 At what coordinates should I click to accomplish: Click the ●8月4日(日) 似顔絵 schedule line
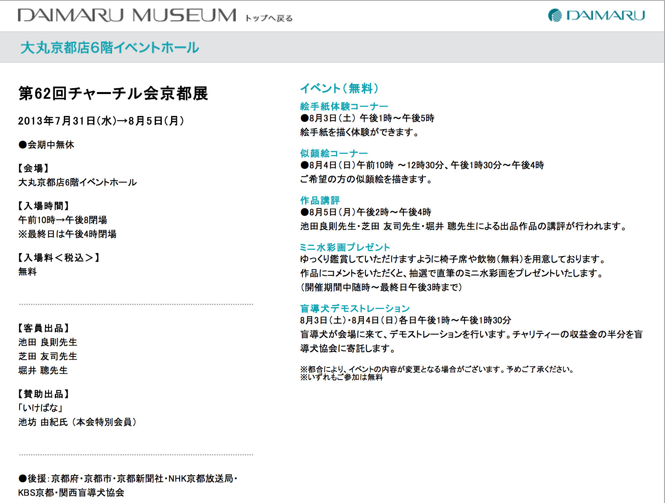click(x=422, y=165)
